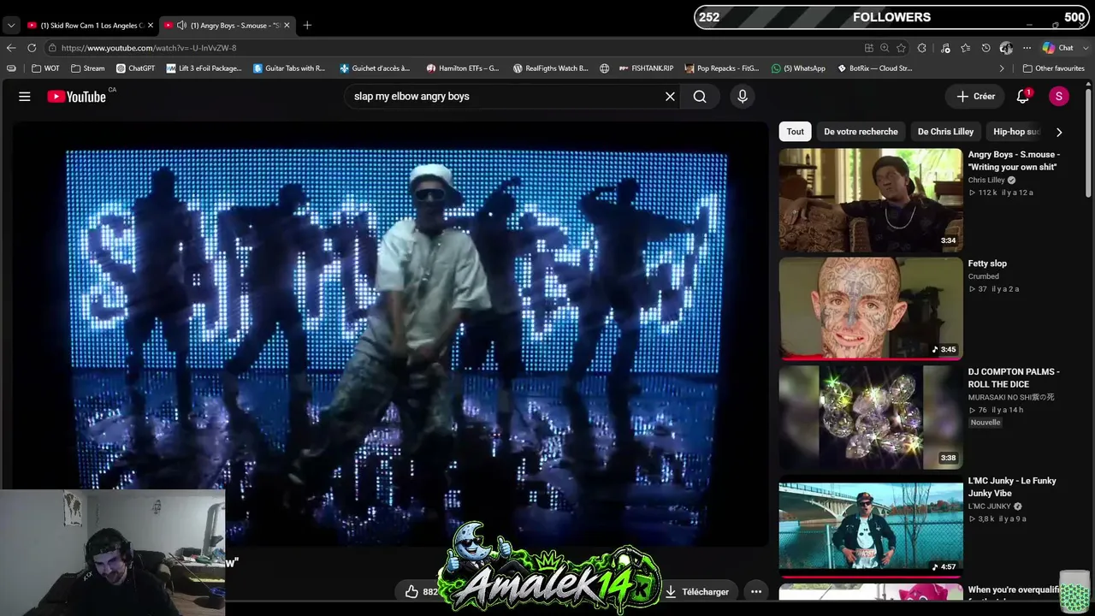View site information lock icon
This screenshot has height=616, width=1095.
52,48
